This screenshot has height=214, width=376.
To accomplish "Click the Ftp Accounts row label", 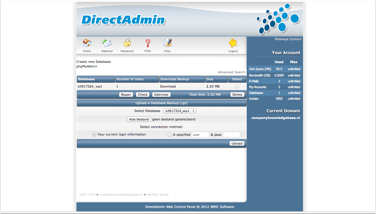I will 257,87.
